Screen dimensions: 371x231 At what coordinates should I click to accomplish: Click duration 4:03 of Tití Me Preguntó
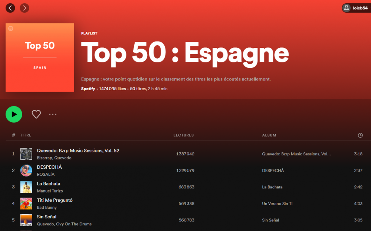coord(358,204)
